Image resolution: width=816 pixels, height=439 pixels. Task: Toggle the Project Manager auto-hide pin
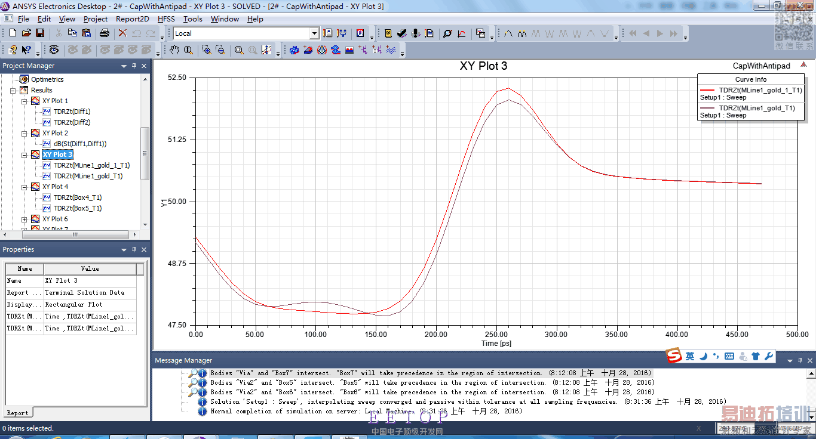click(x=134, y=66)
